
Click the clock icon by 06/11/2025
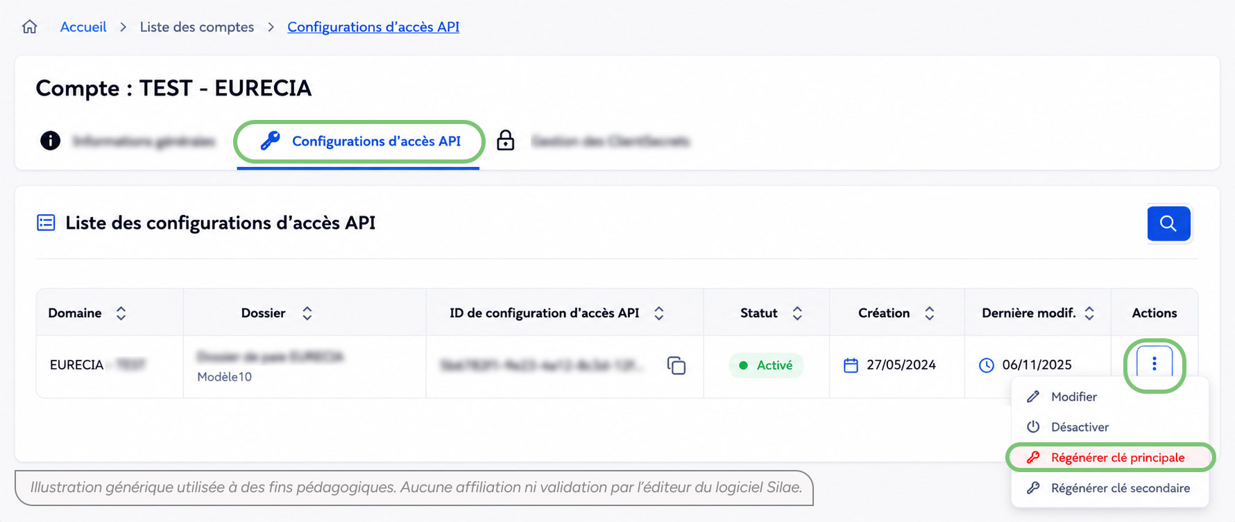[x=986, y=365]
